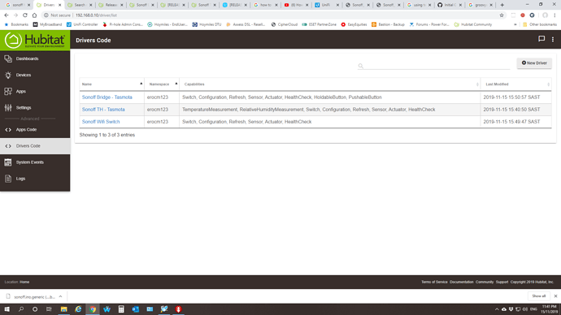Open the three-dot header menu
The width and height of the screenshot is (561, 315).
coord(553,39)
